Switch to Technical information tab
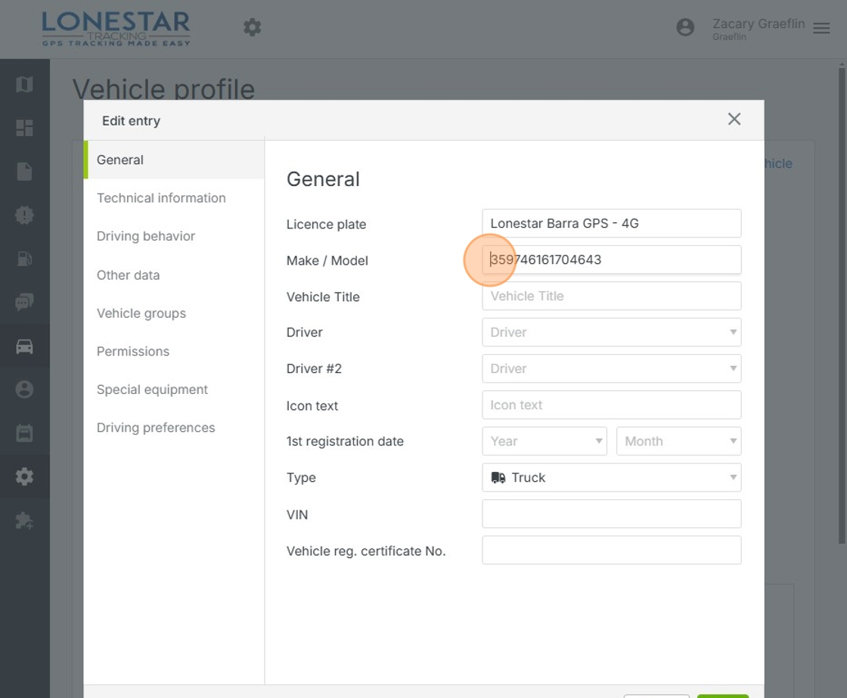The image size is (847, 698). [x=161, y=198]
